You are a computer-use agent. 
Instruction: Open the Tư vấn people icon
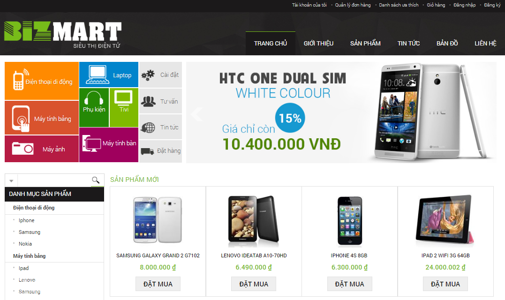pyautogui.click(x=148, y=102)
